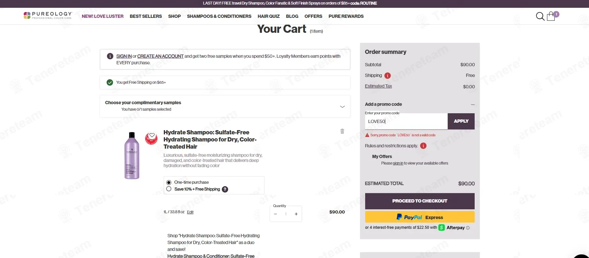Decrease quantity with the minus button
589x258 pixels.
pos(275,214)
